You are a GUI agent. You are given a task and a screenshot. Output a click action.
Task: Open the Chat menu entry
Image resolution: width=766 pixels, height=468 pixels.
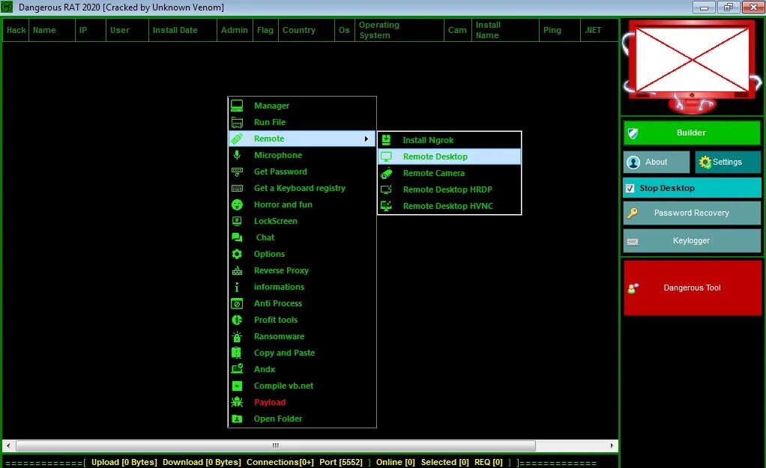(302, 237)
